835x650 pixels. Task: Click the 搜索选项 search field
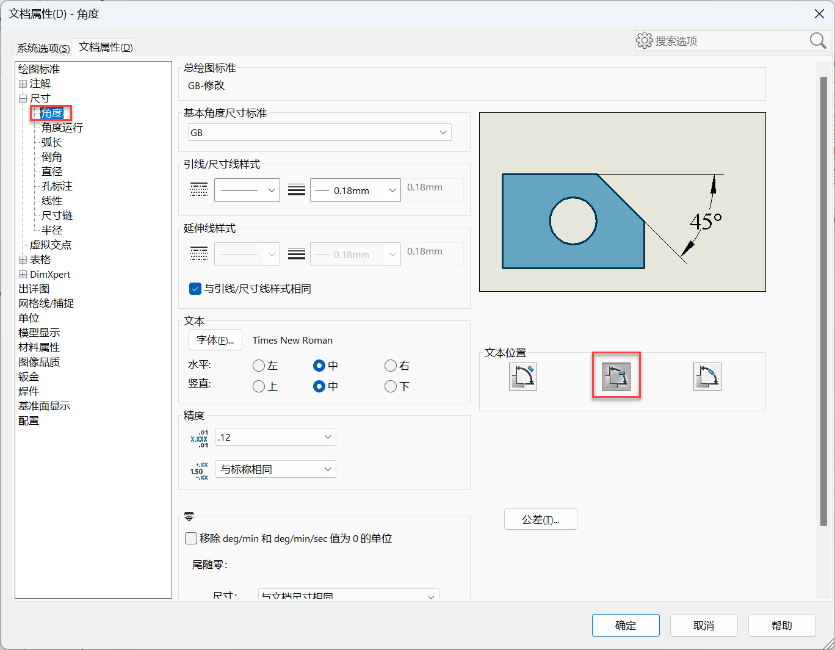click(726, 41)
